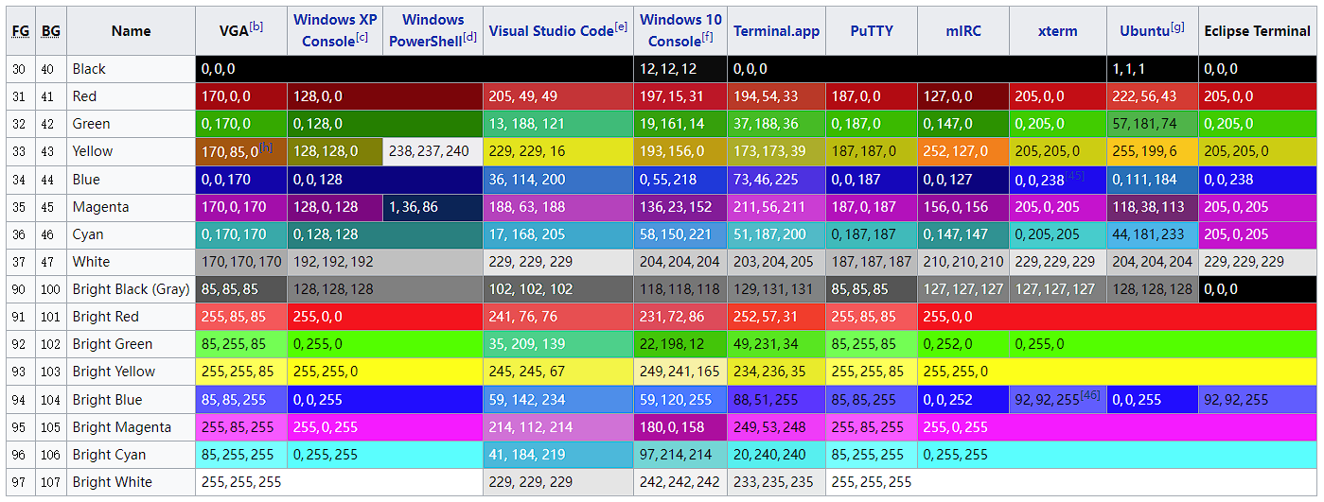Click the FG column header

pos(20,31)
